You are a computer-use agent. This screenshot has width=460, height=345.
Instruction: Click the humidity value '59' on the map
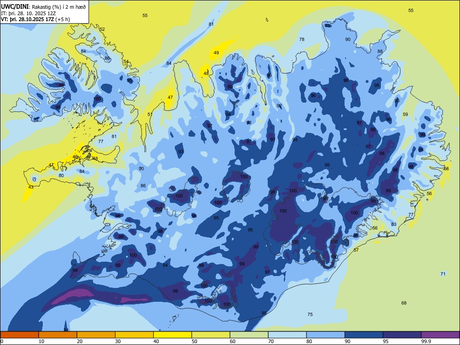[405, 115]
